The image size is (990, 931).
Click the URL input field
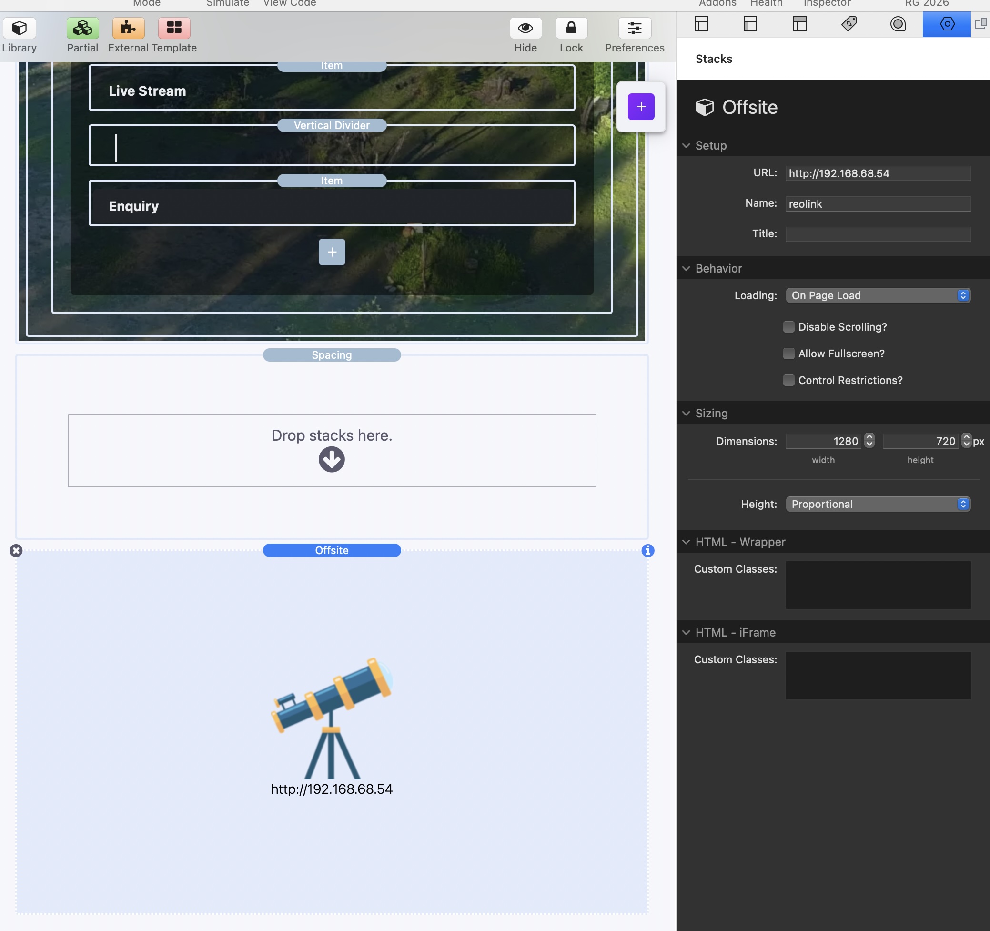(x=878, y=173)
